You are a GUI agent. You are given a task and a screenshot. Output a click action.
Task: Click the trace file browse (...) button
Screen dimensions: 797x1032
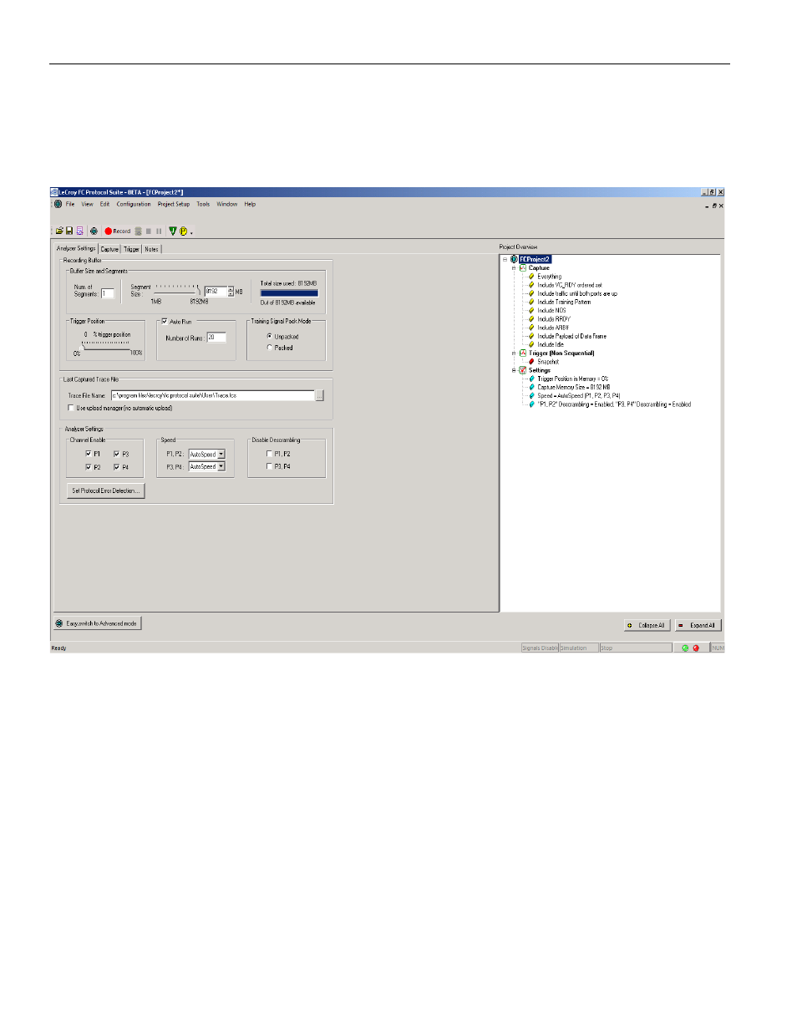pyautogui.click(x=319, y=395)
